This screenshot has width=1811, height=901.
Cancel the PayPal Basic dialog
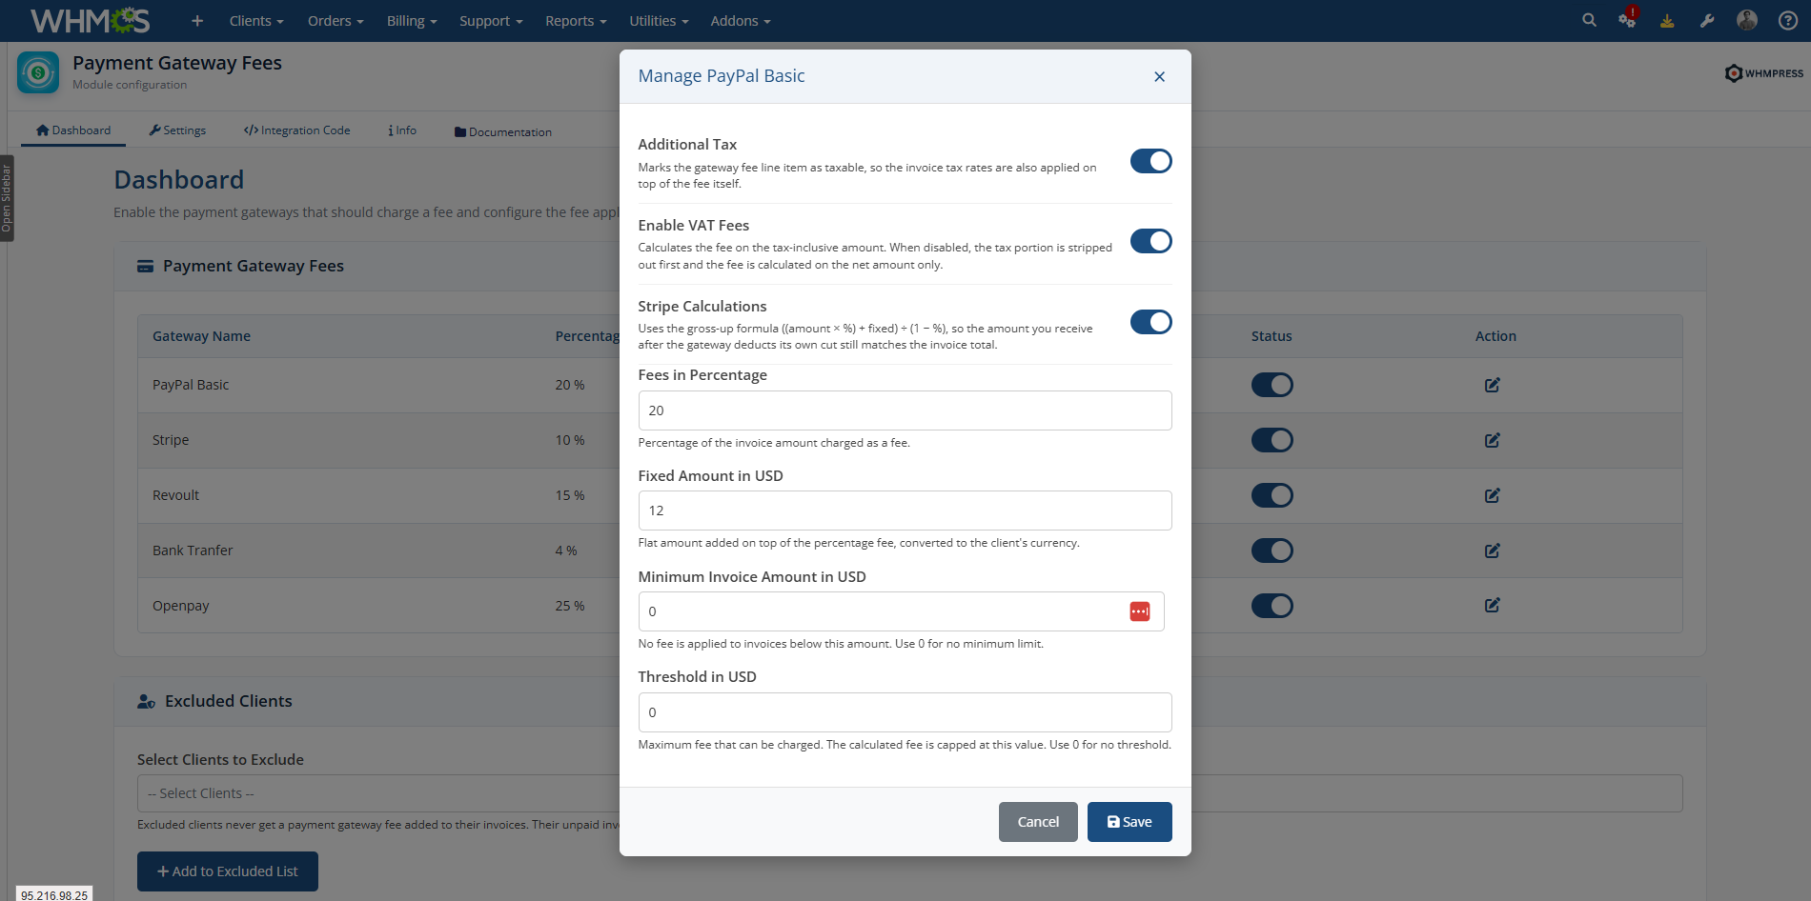click(x=1038, y=822)
